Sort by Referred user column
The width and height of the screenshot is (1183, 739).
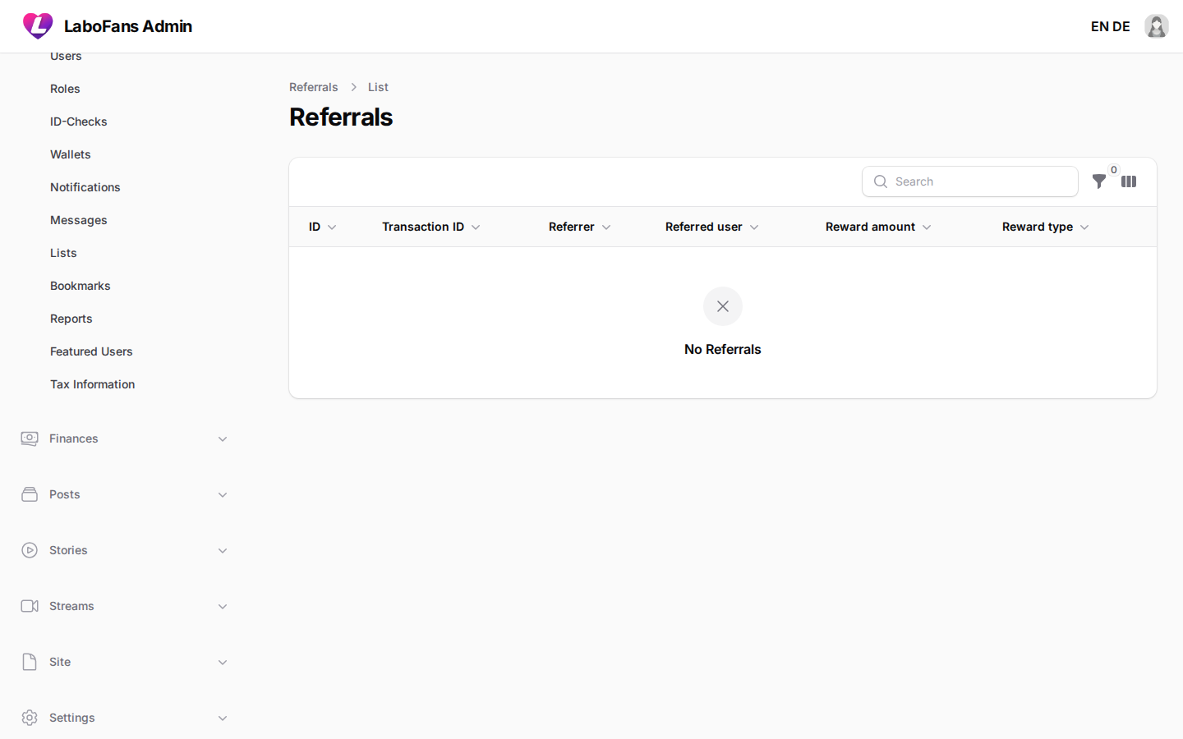click(x=712, y=227)
